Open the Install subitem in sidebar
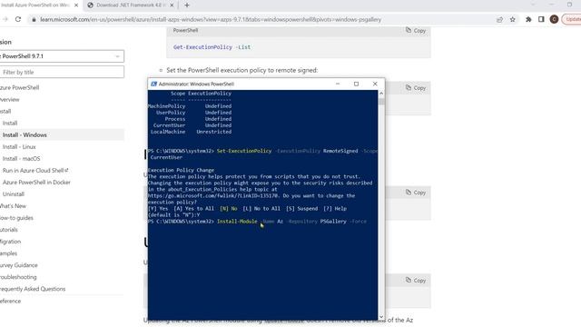 10,124
